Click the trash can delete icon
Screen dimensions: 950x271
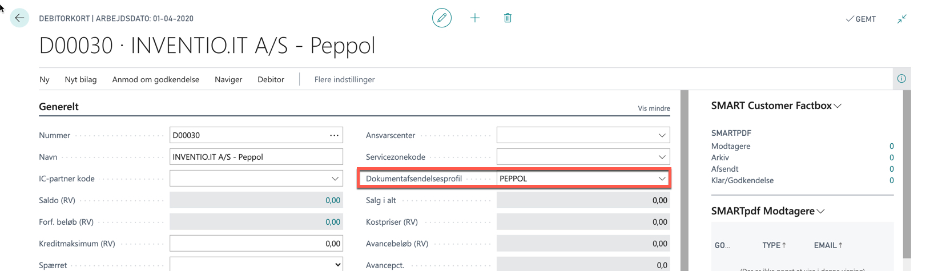[x=508, y=18]
